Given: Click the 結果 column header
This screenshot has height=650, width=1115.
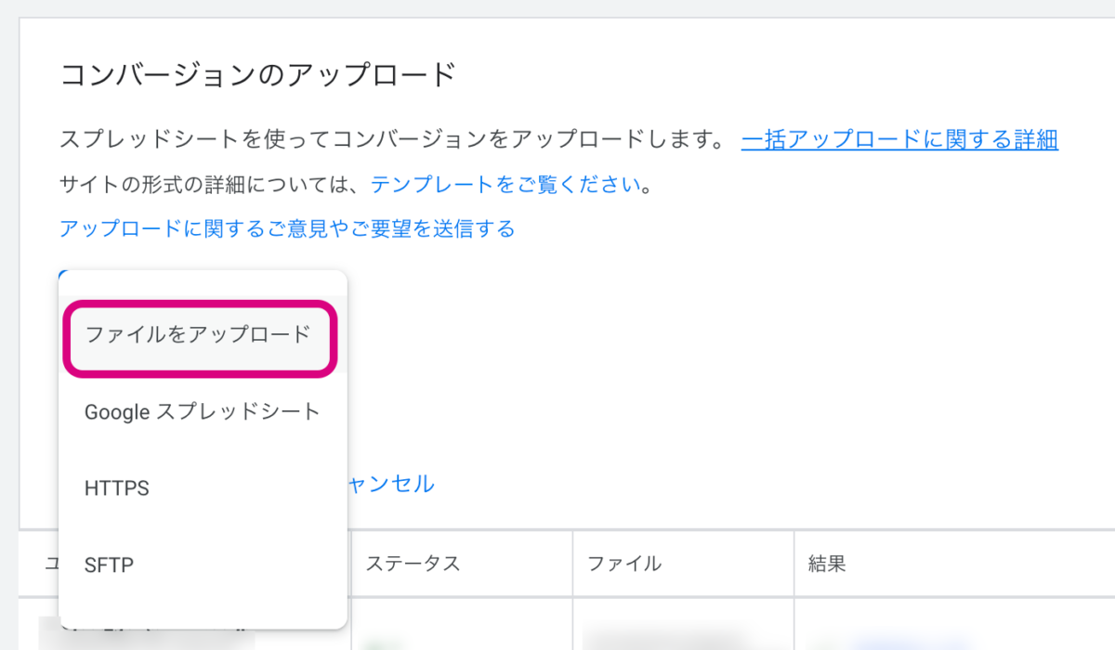Looking at the screenshot, I should point(827,563).
